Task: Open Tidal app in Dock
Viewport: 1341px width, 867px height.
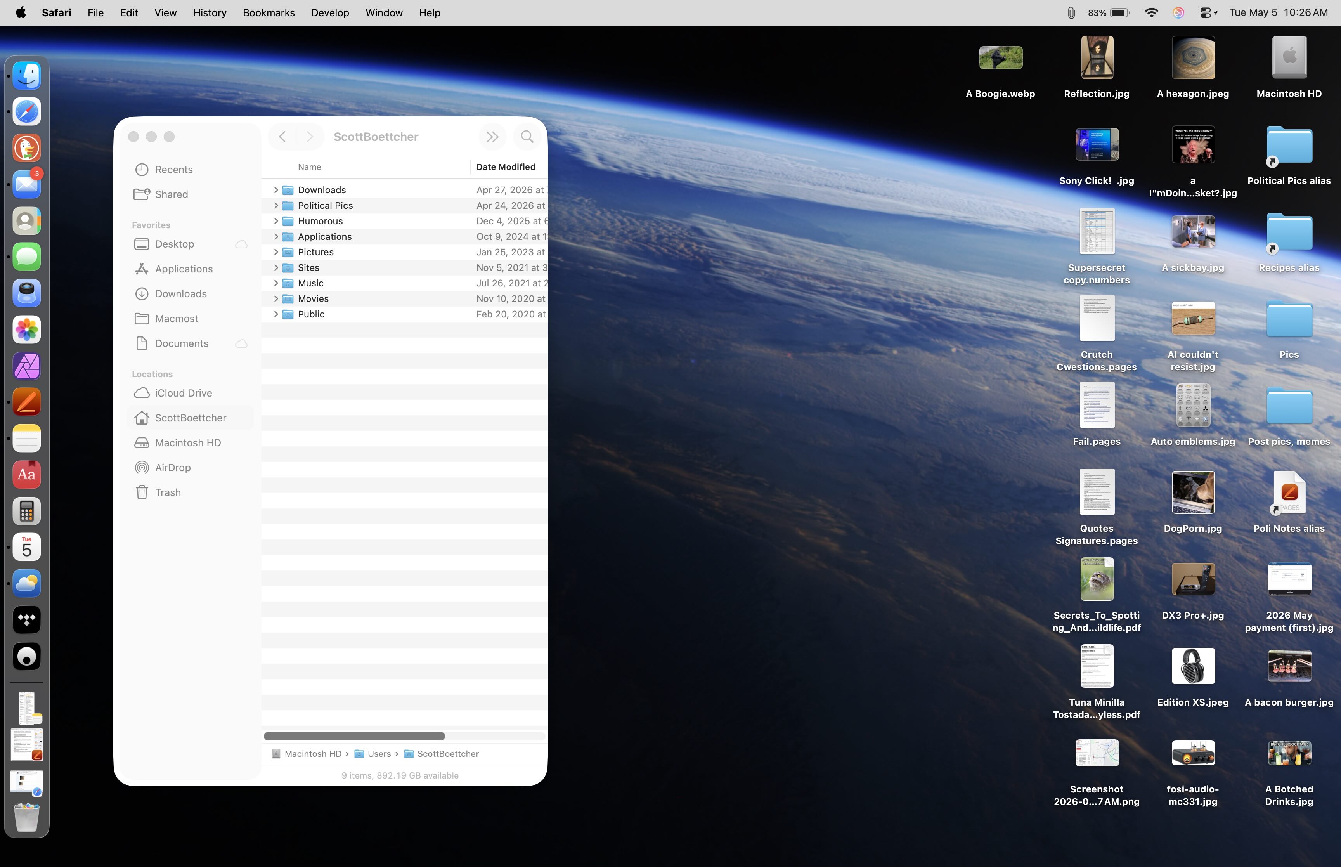Action: tap(26, 620)
